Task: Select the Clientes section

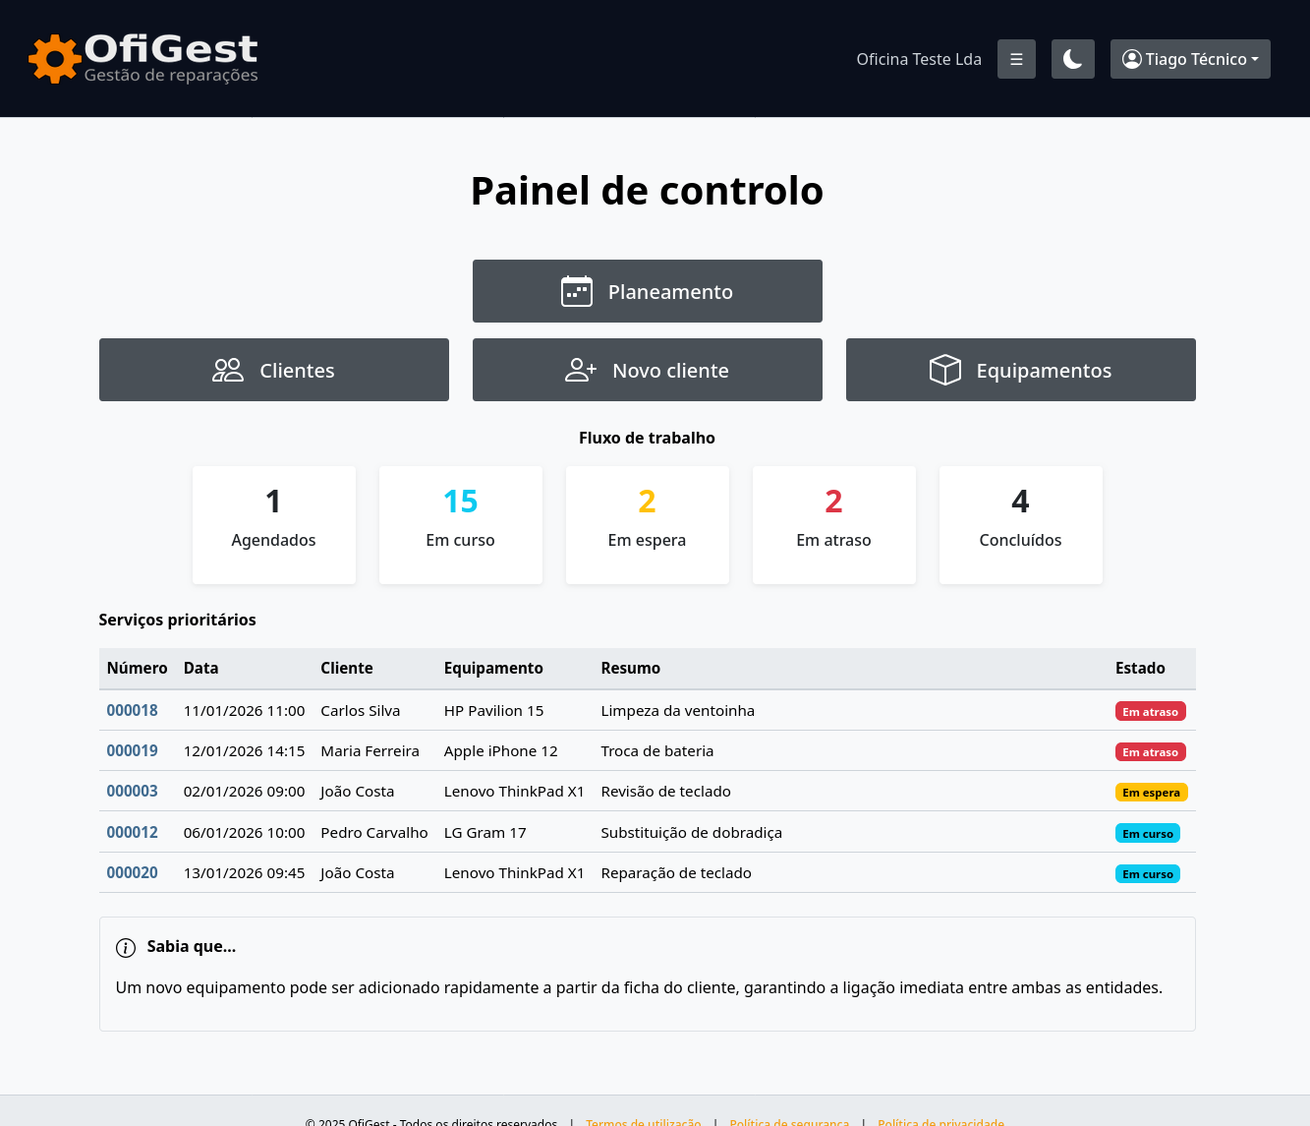Action: [x=274, y=370]
